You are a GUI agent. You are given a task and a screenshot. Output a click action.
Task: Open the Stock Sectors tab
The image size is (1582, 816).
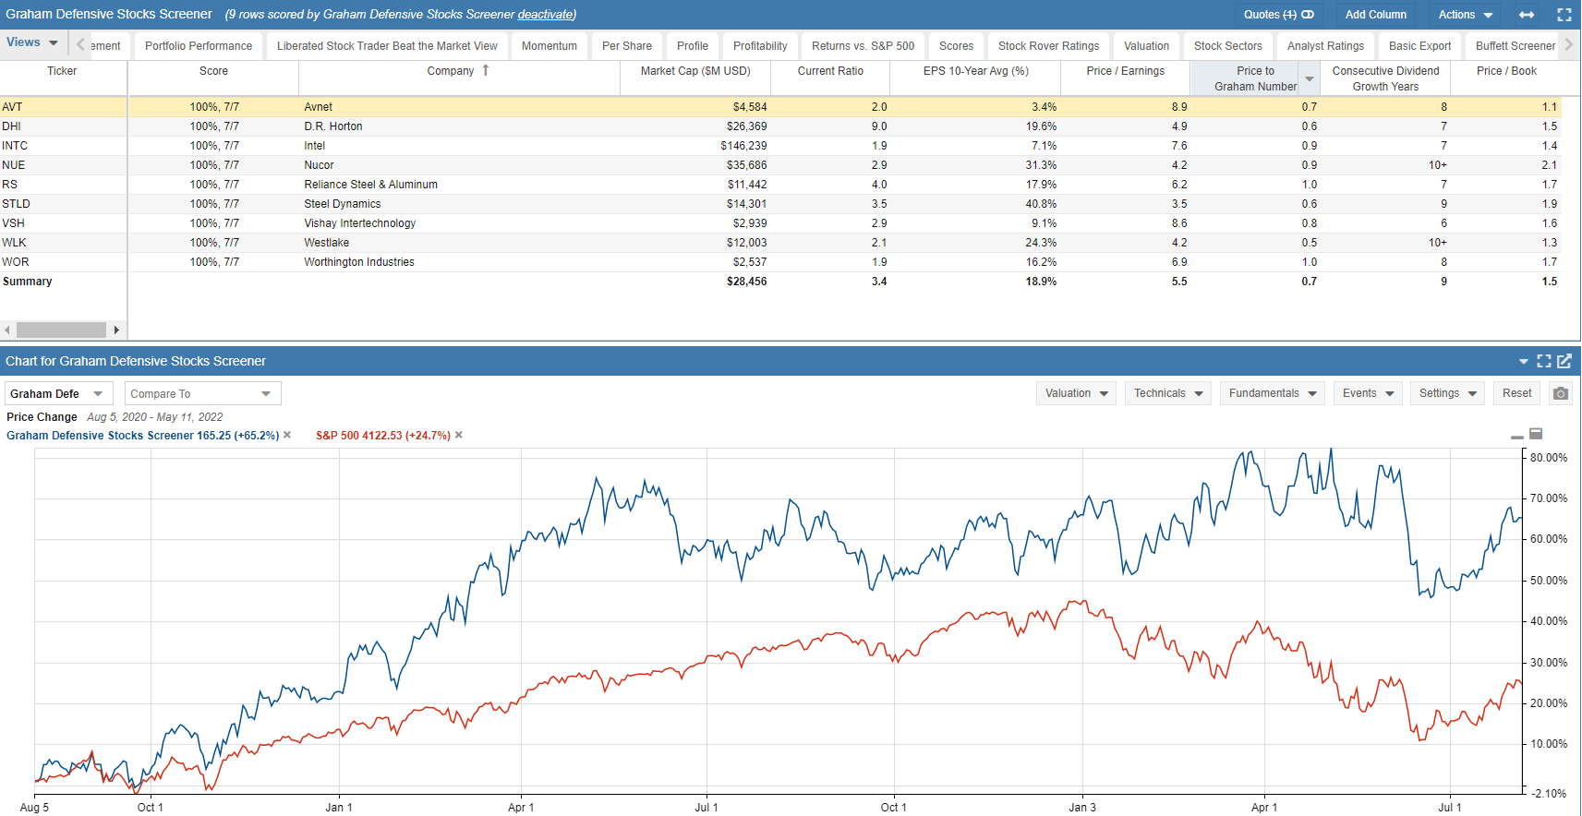tap(1228, 46)
